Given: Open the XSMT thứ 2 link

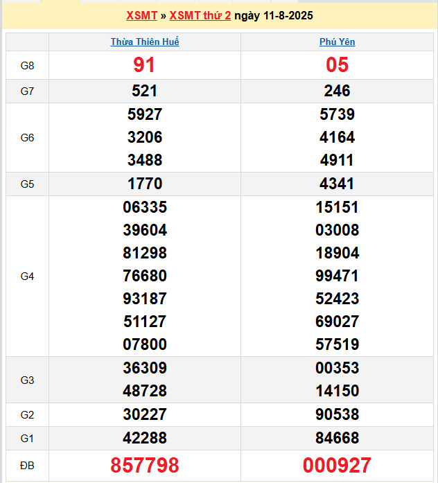Looking at the screenshot, I should pyautogui.click(x=200, y=15).
